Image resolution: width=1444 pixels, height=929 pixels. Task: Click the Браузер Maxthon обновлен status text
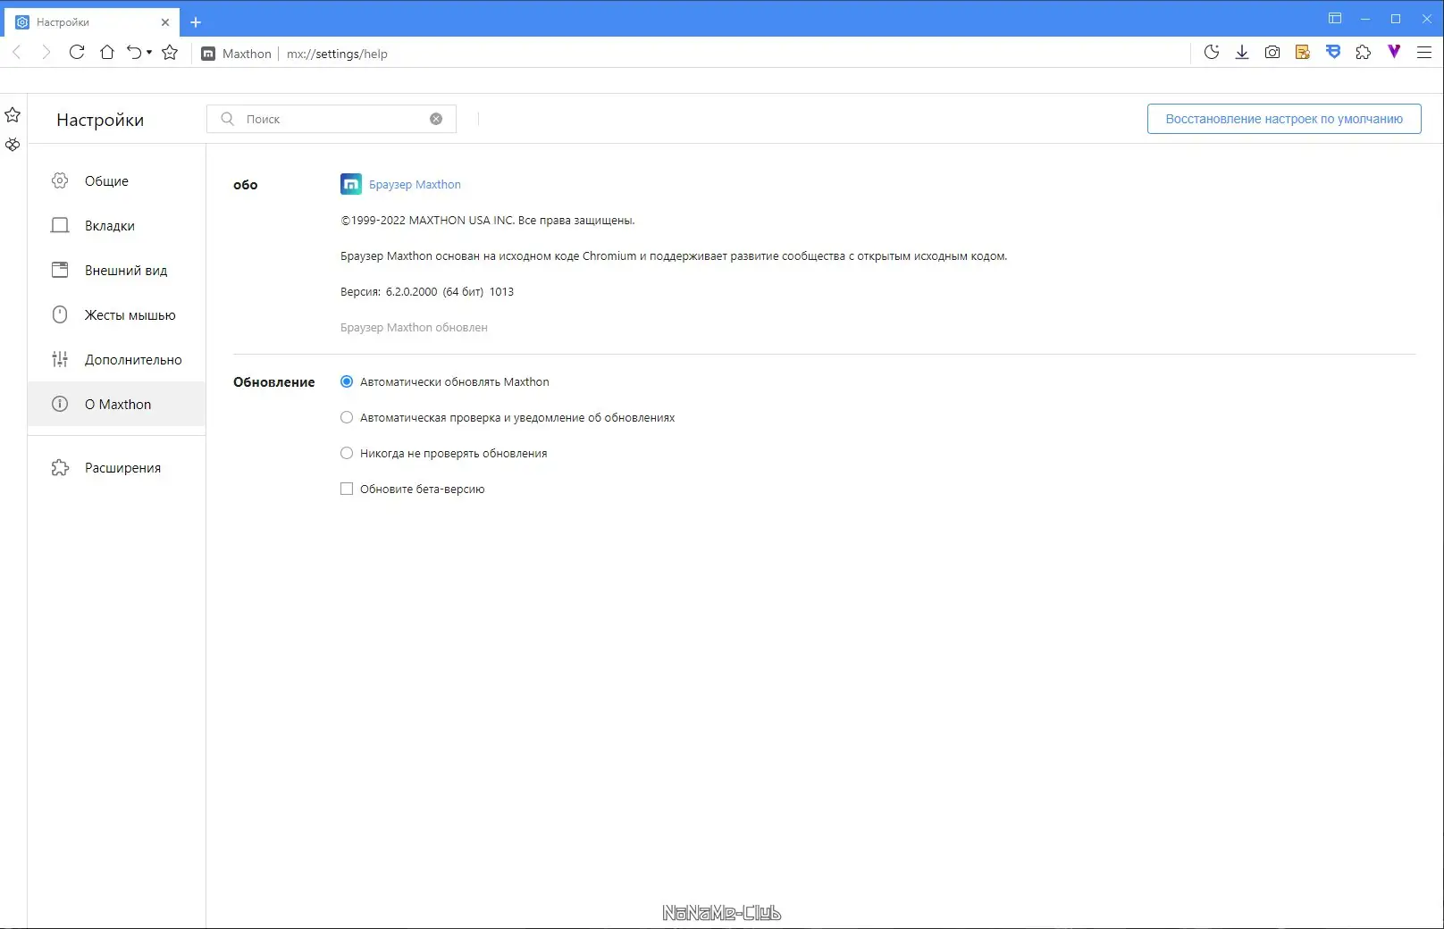pos(414,327)
